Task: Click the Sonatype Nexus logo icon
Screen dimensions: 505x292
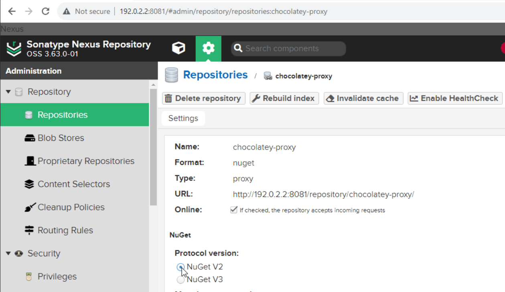Action: point(14,49)
